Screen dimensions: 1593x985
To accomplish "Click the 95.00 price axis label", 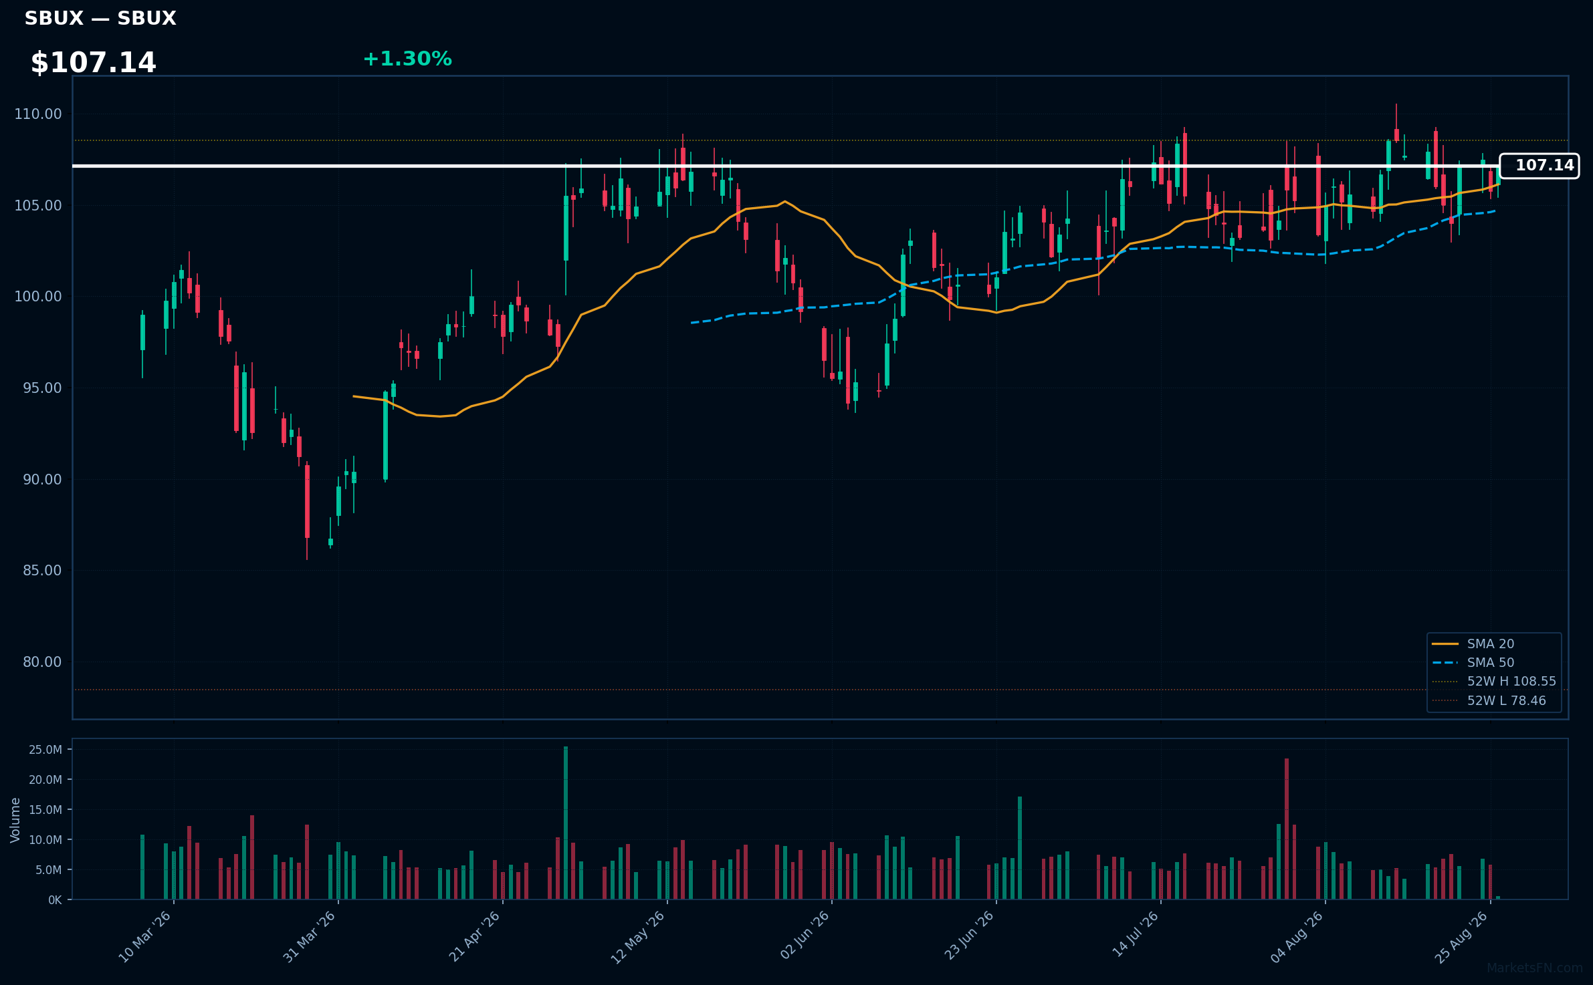I will pyautogui.click(x=42, y=388).
